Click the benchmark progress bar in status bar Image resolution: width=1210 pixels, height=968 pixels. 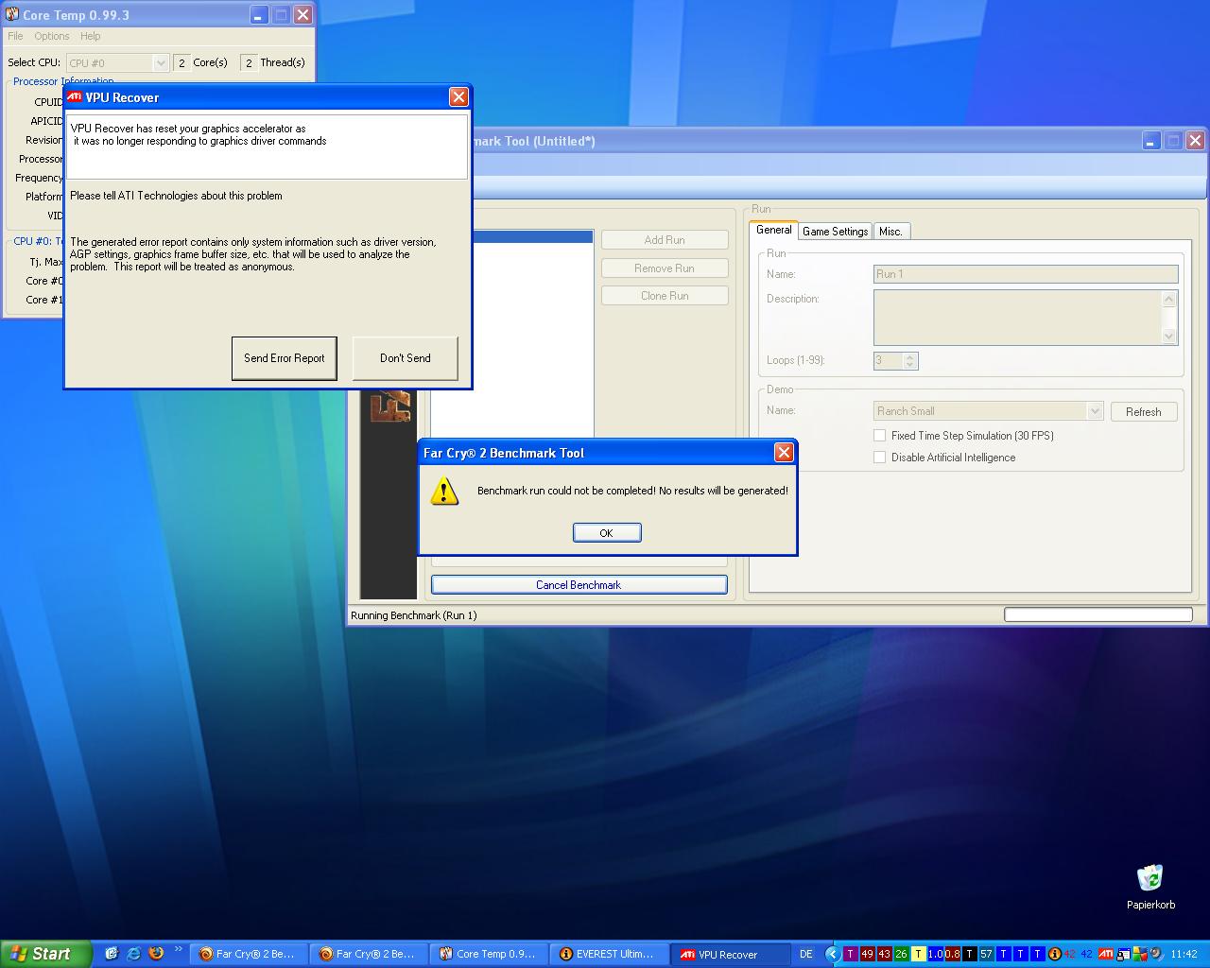point(1098,614)
